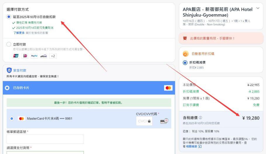Show the +2 more payment methods

[x=53, y=56]
